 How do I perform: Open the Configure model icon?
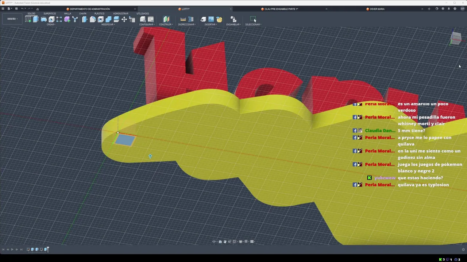coord(143,19)
